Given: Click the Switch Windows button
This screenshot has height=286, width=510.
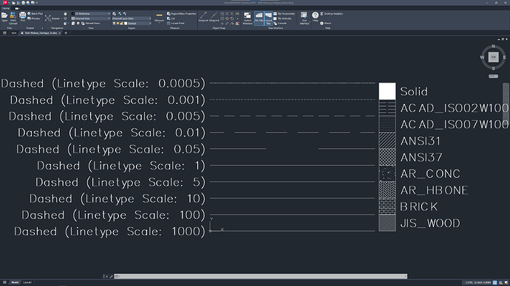Looking at the screenshot, I should pos(248,18).
